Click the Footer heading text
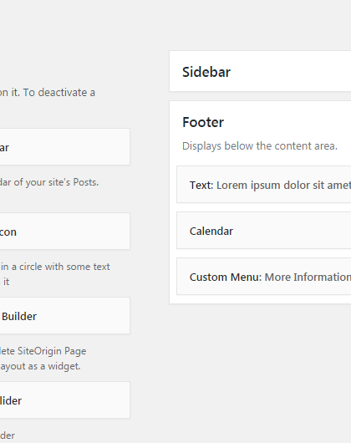 pos(203,122)
